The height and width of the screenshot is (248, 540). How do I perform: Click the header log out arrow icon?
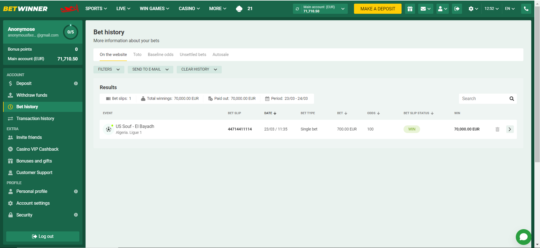click(457, 9)
